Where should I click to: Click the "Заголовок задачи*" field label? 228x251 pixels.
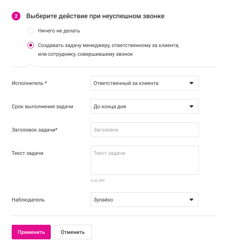[35, 130]
